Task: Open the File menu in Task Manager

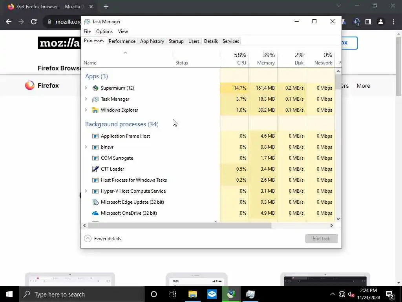Action: tap(87, 31)
